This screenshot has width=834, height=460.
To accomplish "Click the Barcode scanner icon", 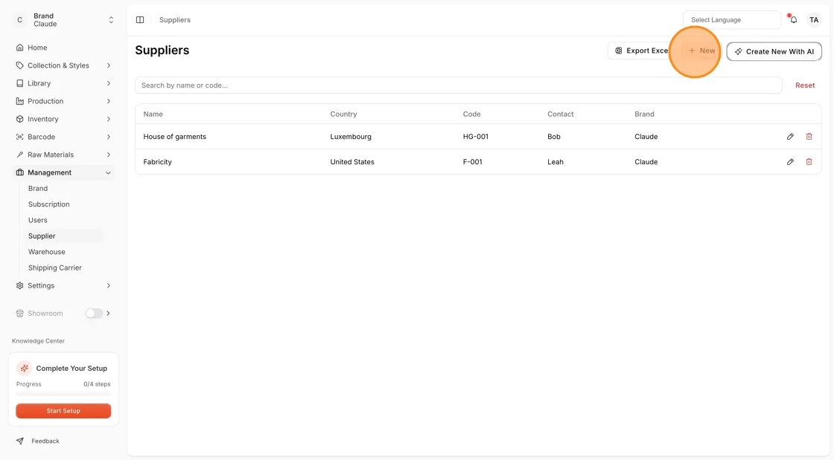I will click(19, 137).
